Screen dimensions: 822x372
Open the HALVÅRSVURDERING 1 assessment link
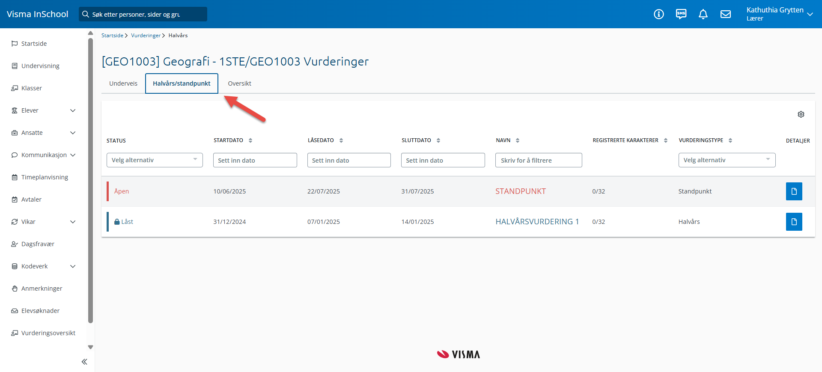point(537,222)
